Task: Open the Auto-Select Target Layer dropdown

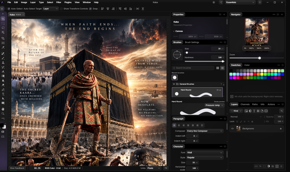Action: (50, 9)
